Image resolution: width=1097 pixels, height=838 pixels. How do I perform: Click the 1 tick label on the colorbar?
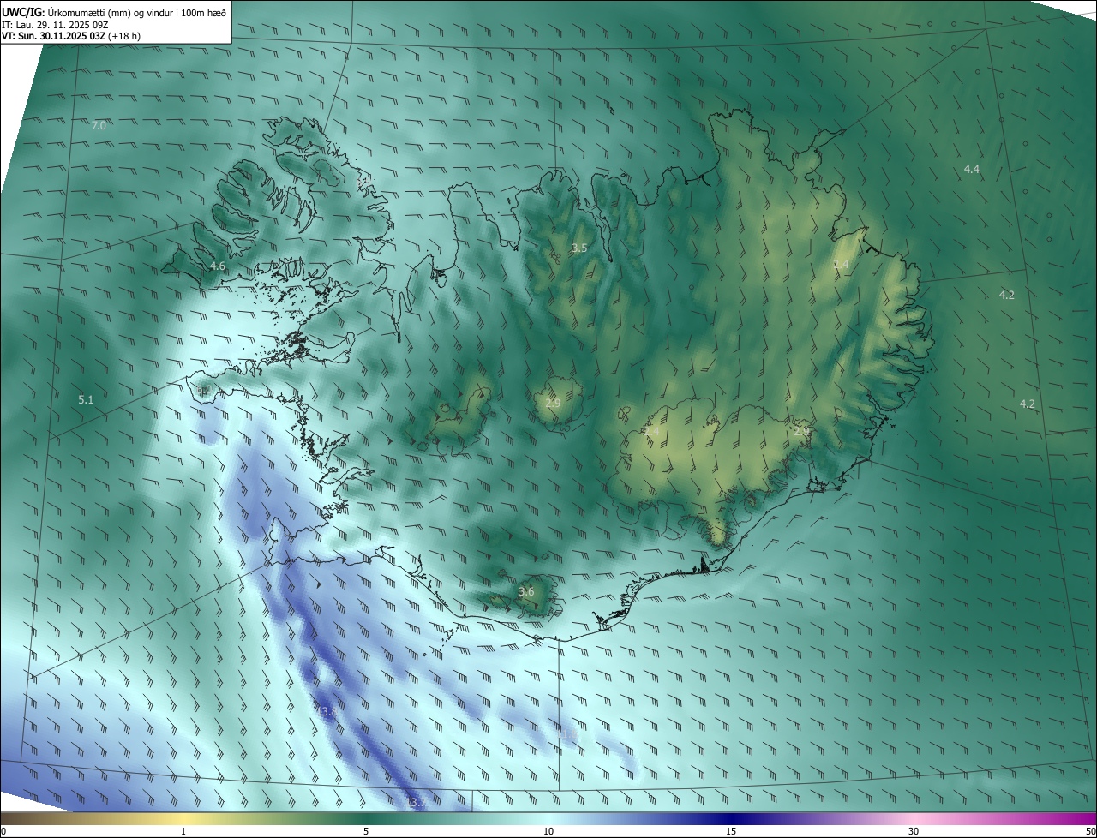(183, 831)
